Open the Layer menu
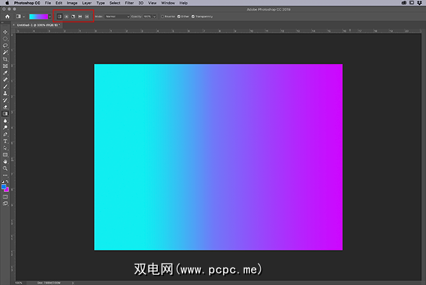Viewport: 426px width, 285px height. 86,3
